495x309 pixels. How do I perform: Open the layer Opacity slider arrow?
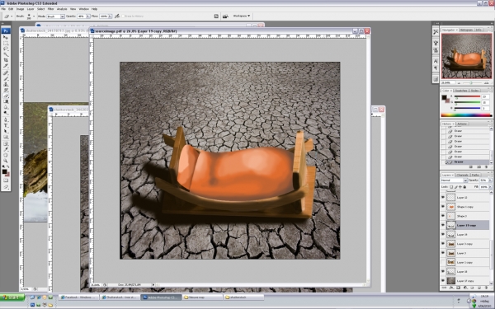coord(490,180)
